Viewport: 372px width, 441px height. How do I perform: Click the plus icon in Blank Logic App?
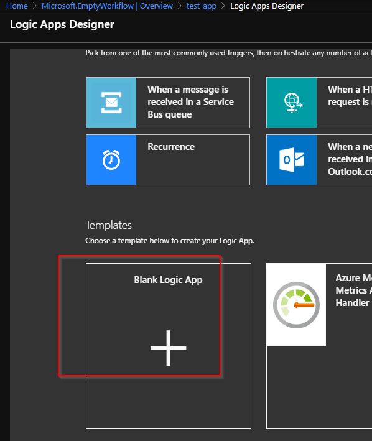(168, 348)
